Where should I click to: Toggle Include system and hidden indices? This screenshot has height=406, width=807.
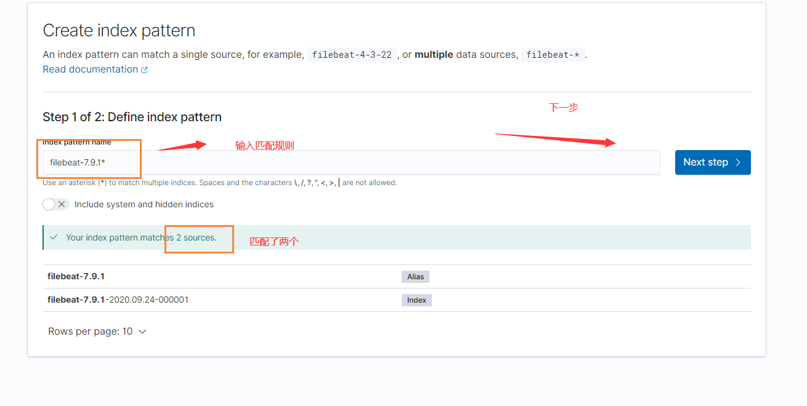pos(56,204)
